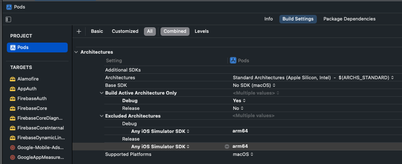Viewport: 402px width, 164px height.
Task: Click the FirebaseCoreInternal toolbox icon
Action: 13,128
